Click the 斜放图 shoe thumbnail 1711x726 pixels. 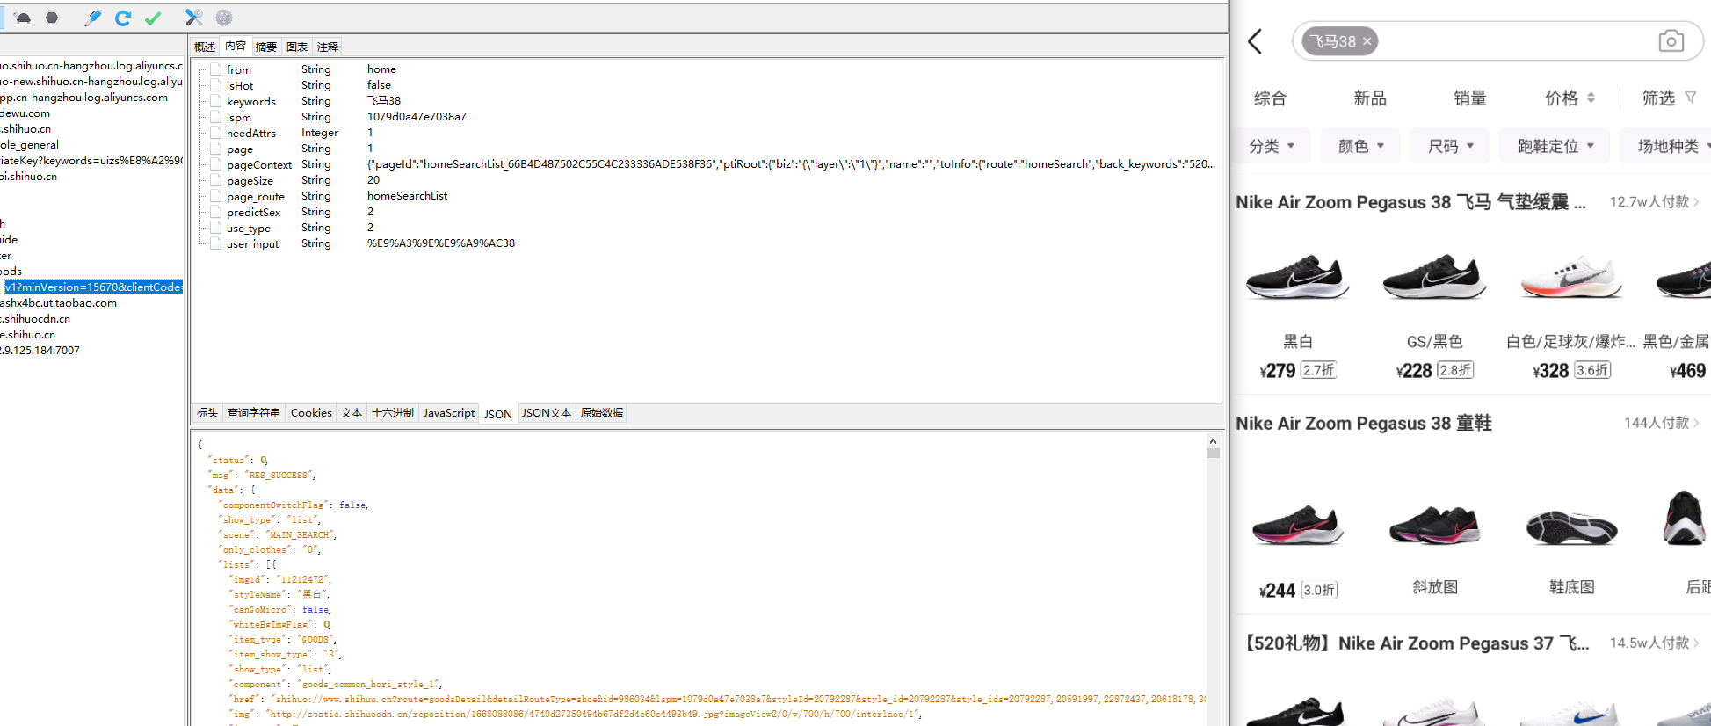(x=1434, y=526)
